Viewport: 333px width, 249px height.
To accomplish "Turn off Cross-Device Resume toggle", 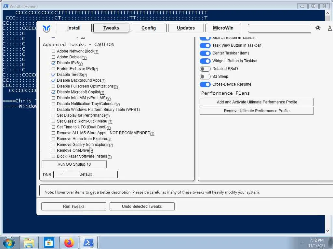I will pyautogui.click(x=205, y=85).
